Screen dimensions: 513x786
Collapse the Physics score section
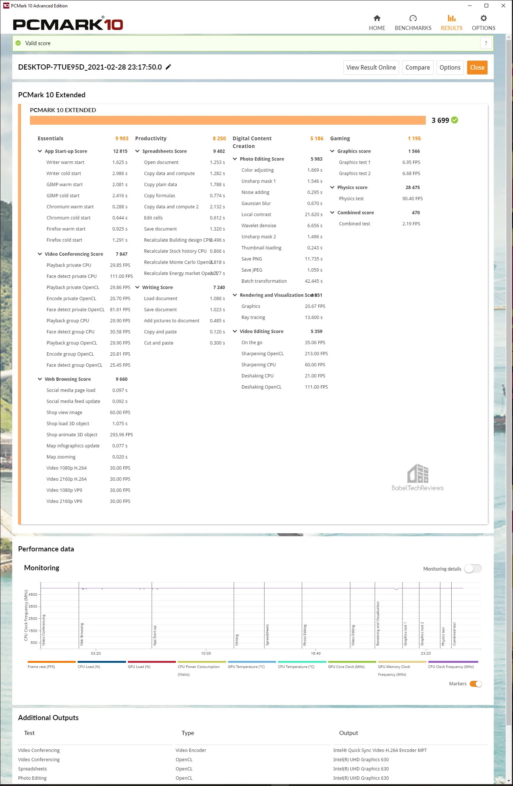(x=333, y=187)
